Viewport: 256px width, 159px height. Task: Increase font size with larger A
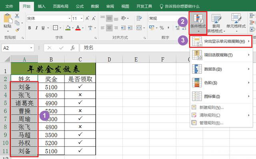tap(87, 18)
